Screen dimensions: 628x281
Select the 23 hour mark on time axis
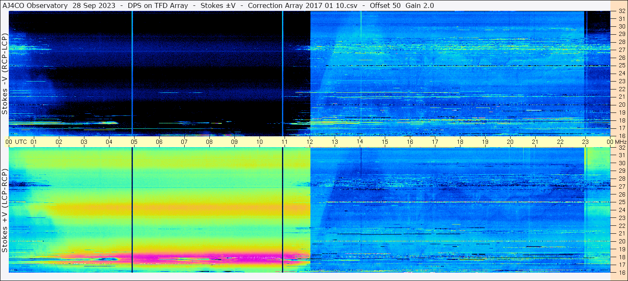coord(585,142)
